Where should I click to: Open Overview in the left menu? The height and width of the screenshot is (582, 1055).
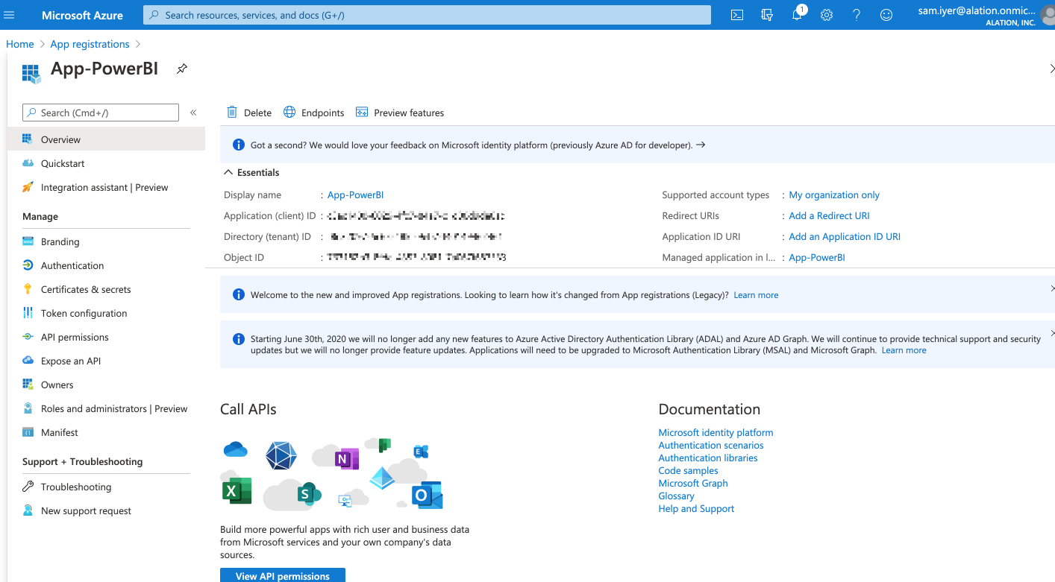(106, 139)
